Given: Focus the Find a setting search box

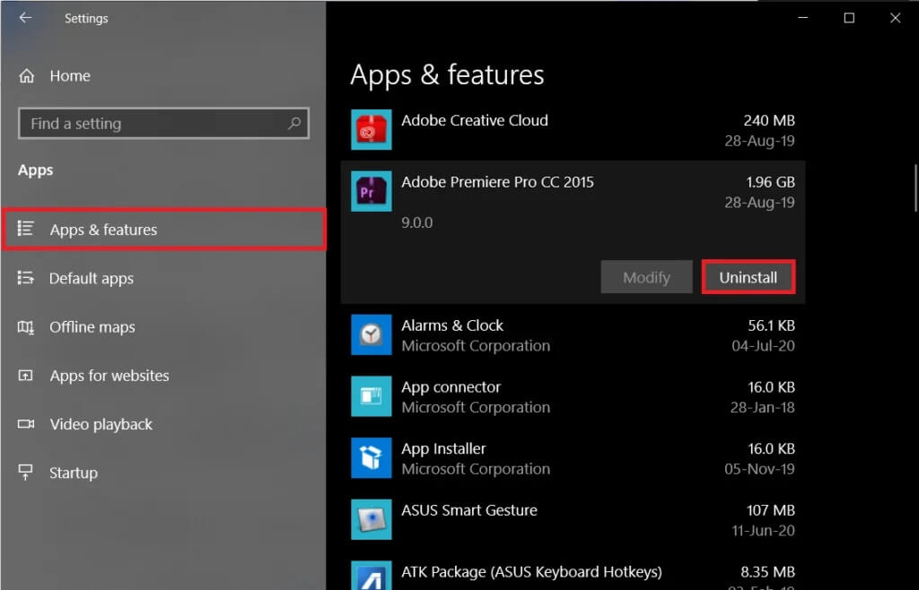Looking at the screenshot, I should (163, 124).
